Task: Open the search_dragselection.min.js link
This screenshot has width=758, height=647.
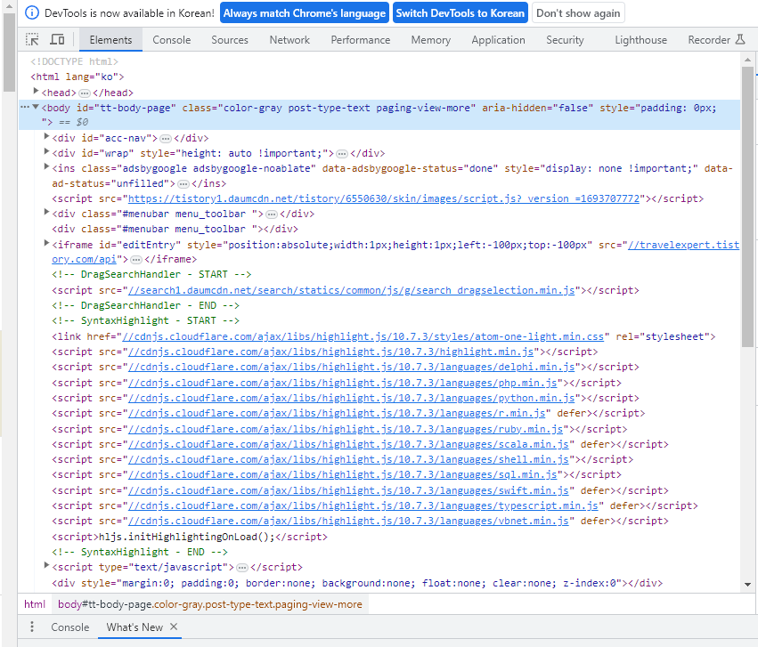Action: click(x=352, y=290)
